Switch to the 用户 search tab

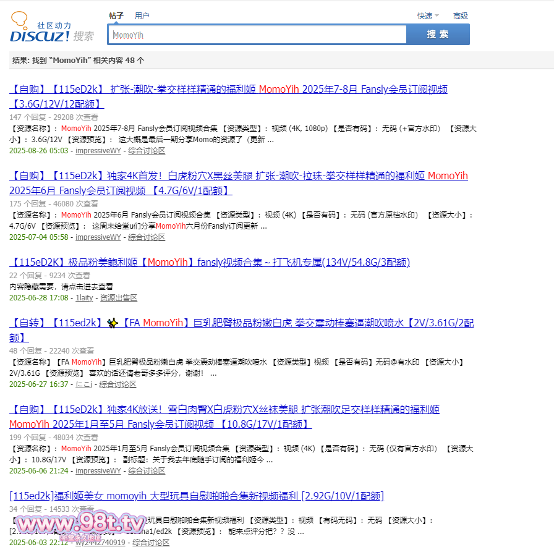click(x=142, y=15)
